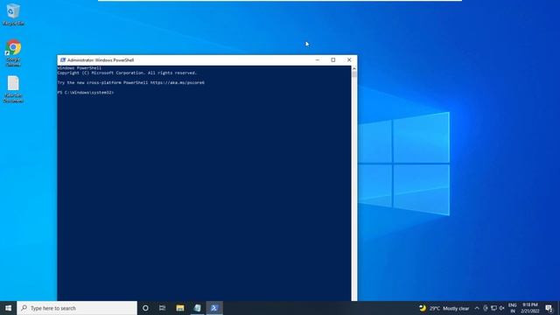
Task: Click the Copyright Microsoft Corporation text line
Action: pyautogui.click(x=127, y=73)
